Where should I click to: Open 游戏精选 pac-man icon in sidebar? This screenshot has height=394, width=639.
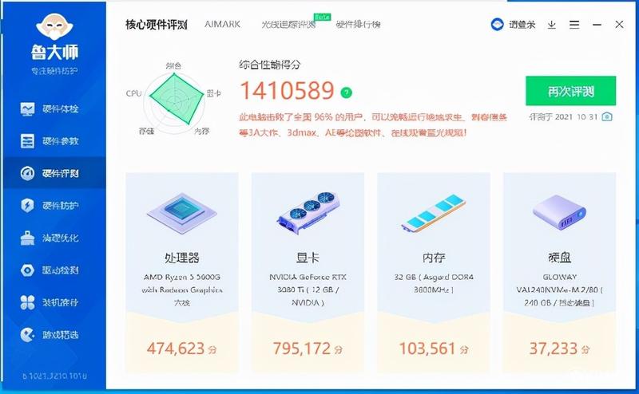tap(27, 335)
